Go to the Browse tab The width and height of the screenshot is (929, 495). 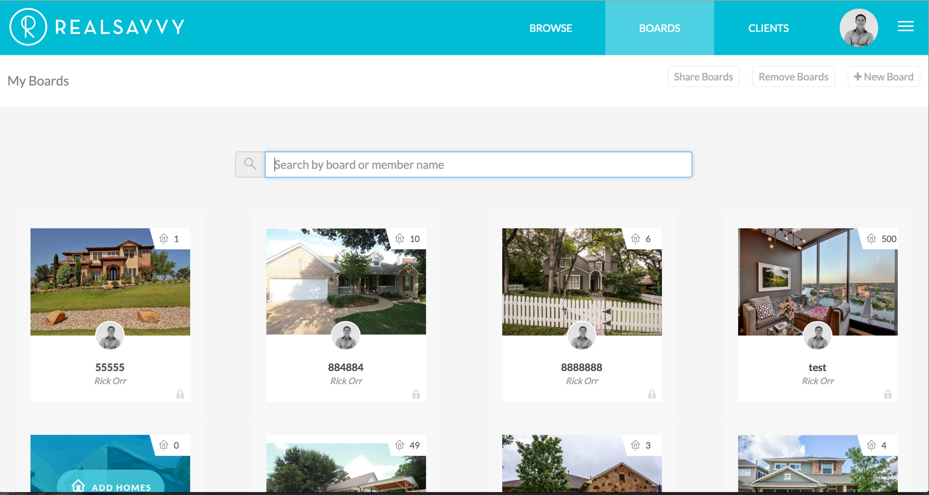pos(550,28)
